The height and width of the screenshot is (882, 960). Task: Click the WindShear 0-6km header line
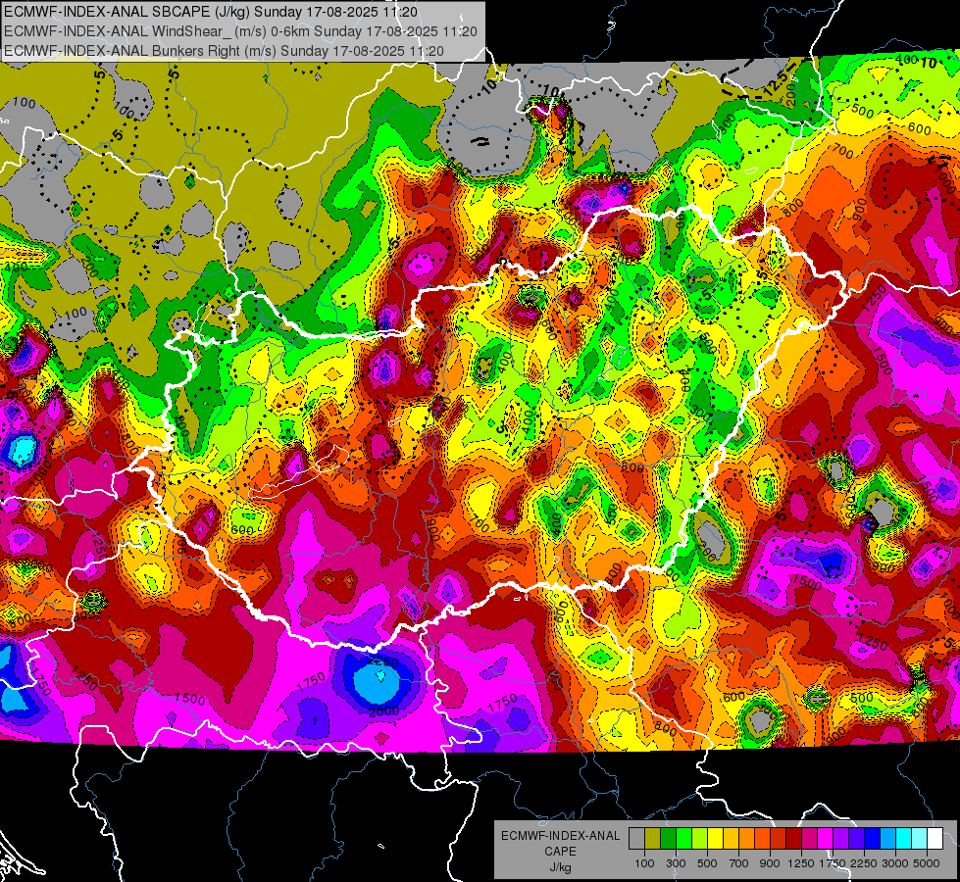pos(240,31)
